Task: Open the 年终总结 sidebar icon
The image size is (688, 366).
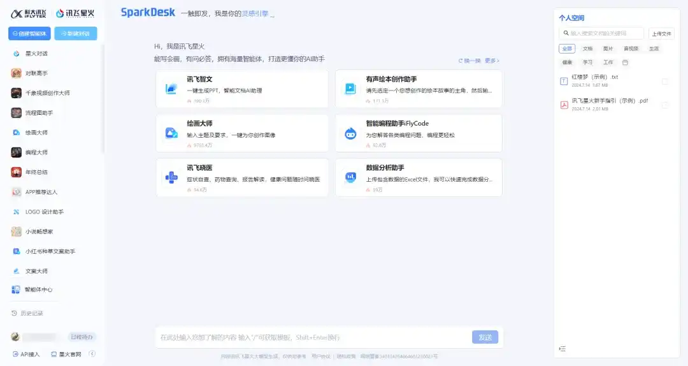Action: [x=16, y=172]
